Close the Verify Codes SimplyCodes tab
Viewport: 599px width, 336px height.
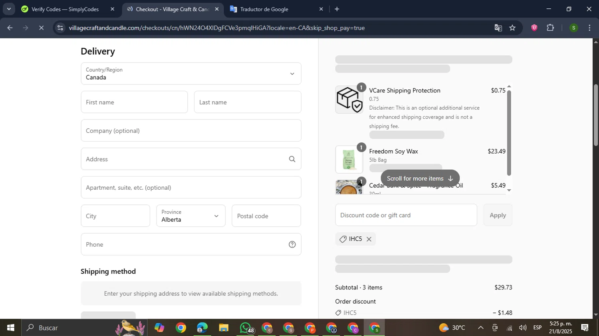[112, 9]
